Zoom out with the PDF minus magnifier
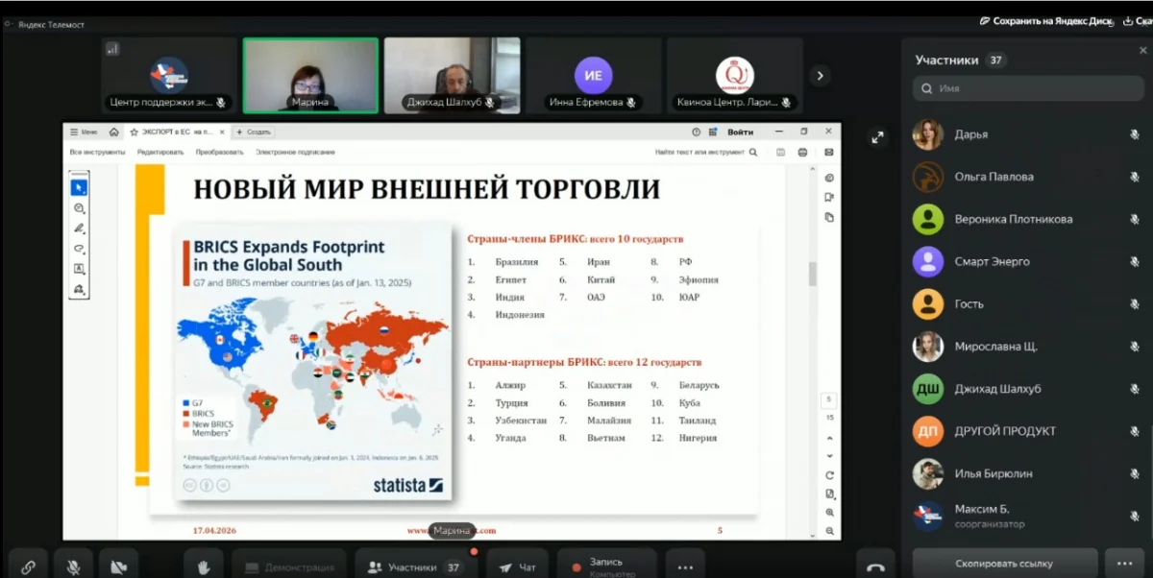 point(829,531)
